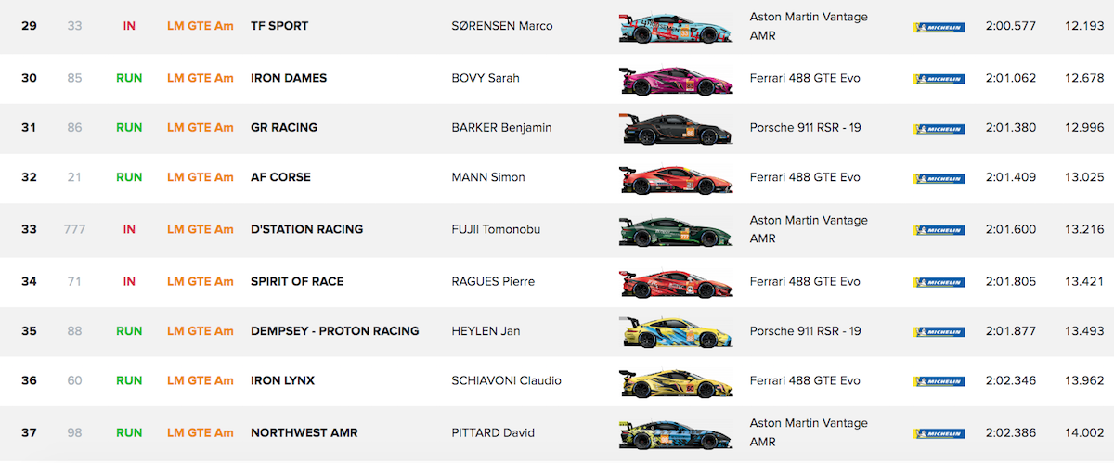Select driver SØRENSEN Marco

501,26
